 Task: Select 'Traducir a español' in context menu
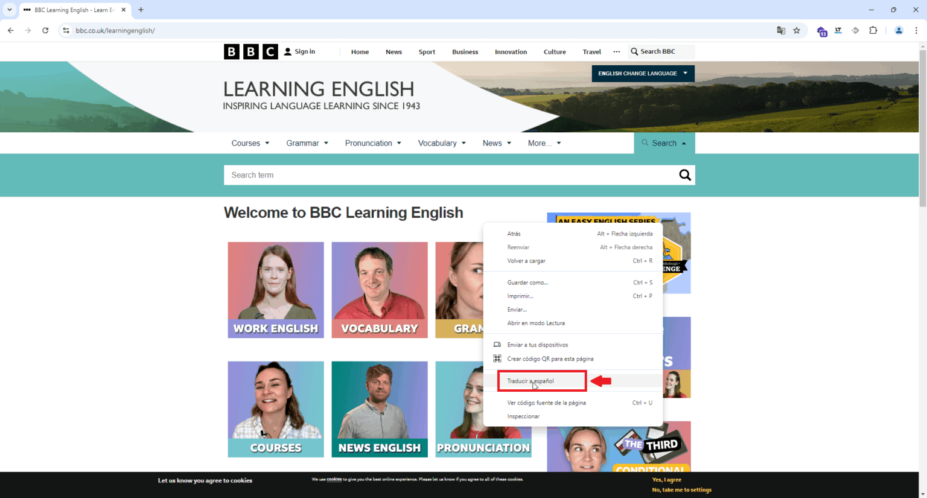pos(530,381)
